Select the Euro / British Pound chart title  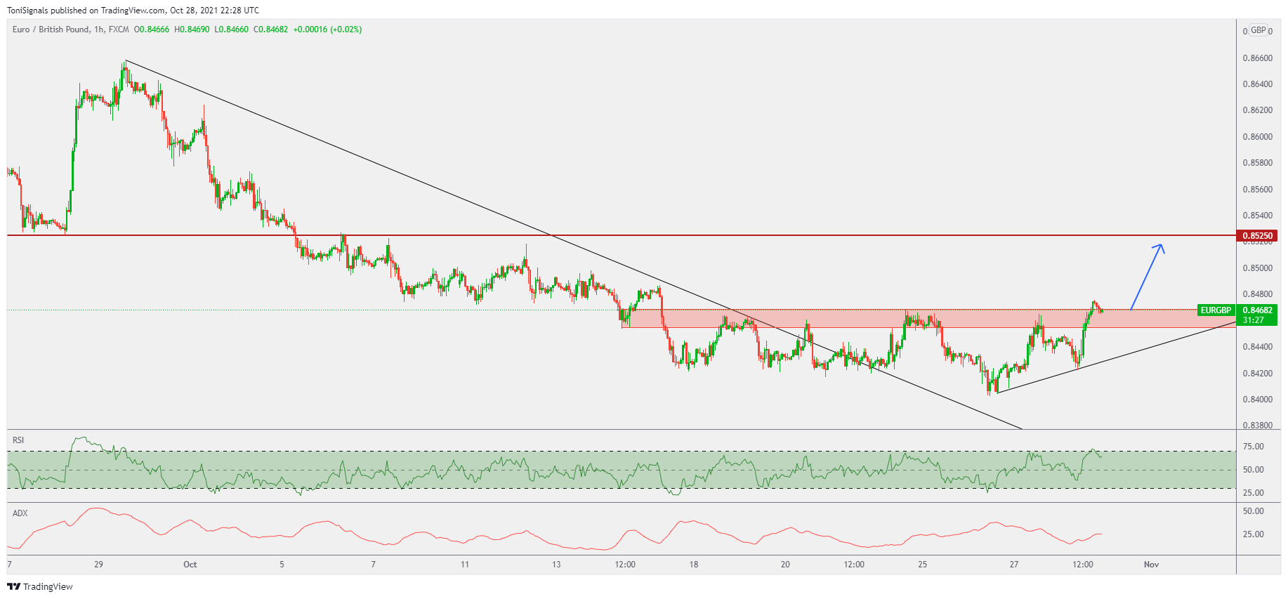(51, 29)
